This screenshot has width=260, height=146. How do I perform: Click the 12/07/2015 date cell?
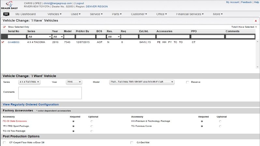coord(83,42)
